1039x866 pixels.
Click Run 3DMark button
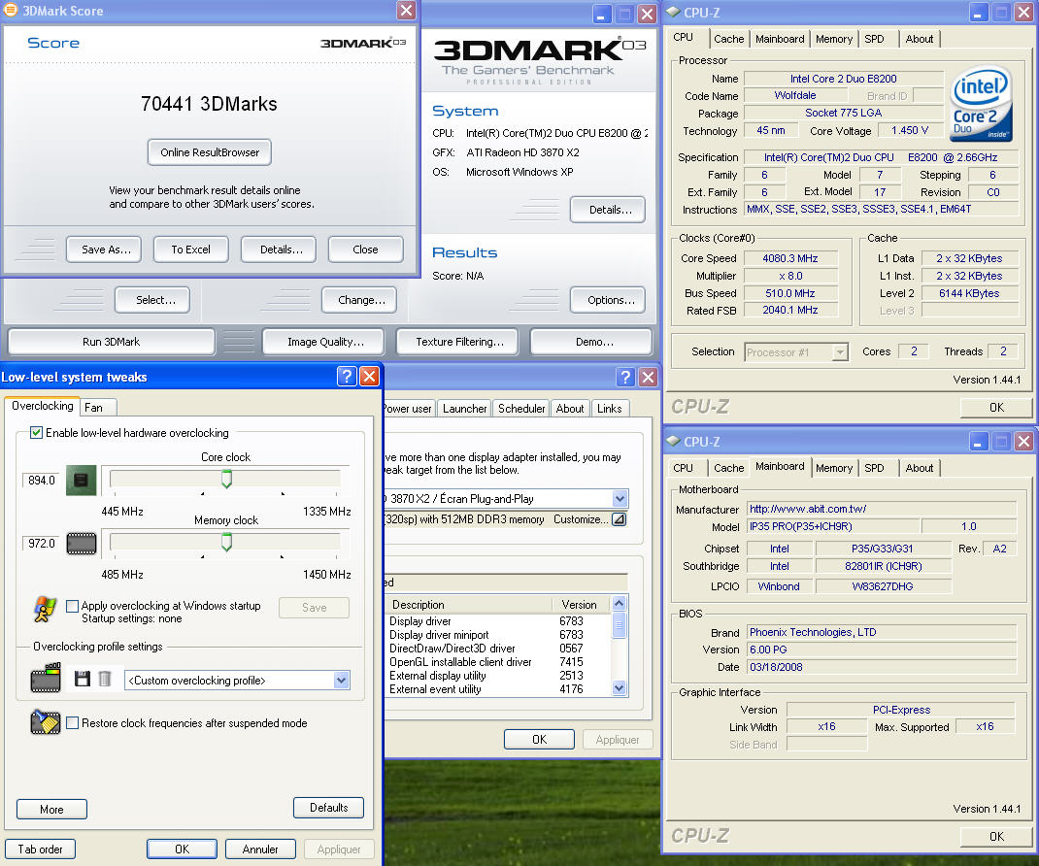tap(112, 342)
